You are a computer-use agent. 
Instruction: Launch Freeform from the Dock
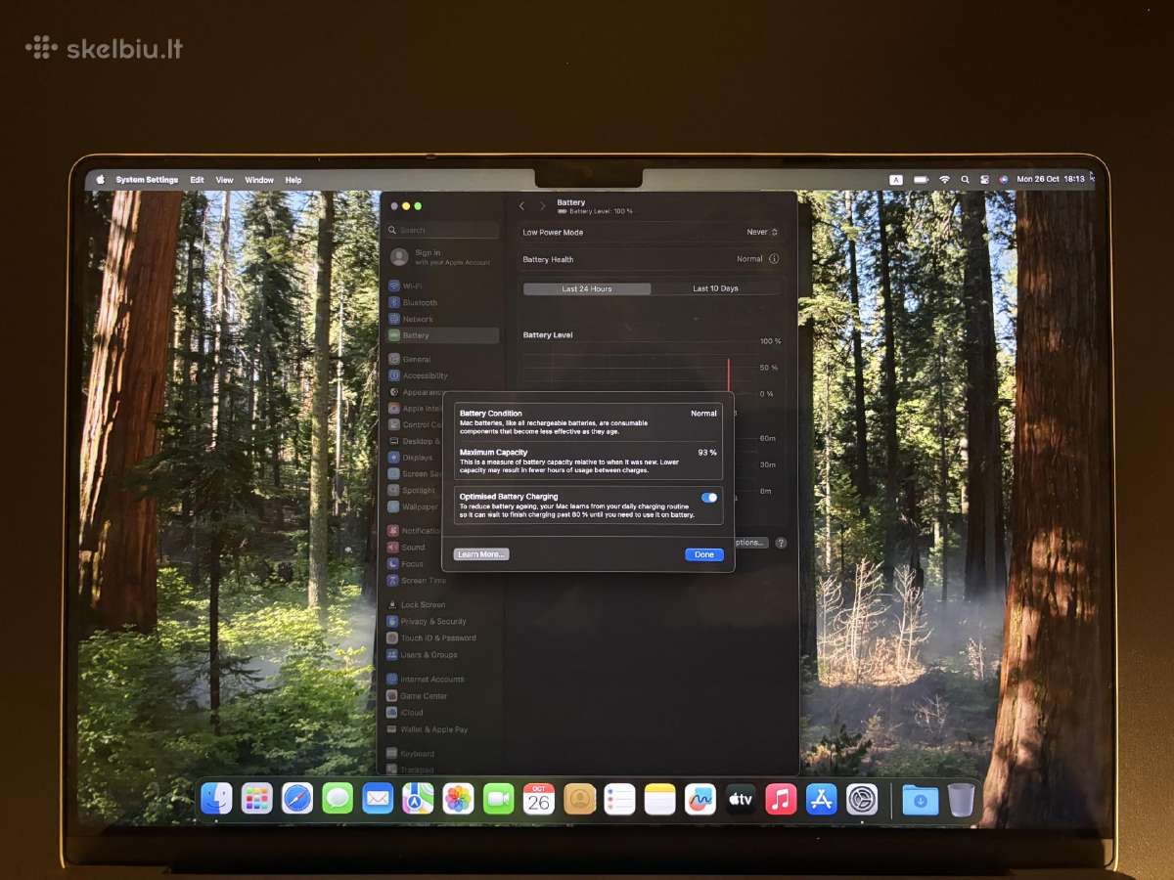[700, 799]
